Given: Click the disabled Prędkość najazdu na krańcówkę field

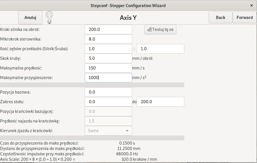Looking at the screenshot, I should click(x=108, y=121).
